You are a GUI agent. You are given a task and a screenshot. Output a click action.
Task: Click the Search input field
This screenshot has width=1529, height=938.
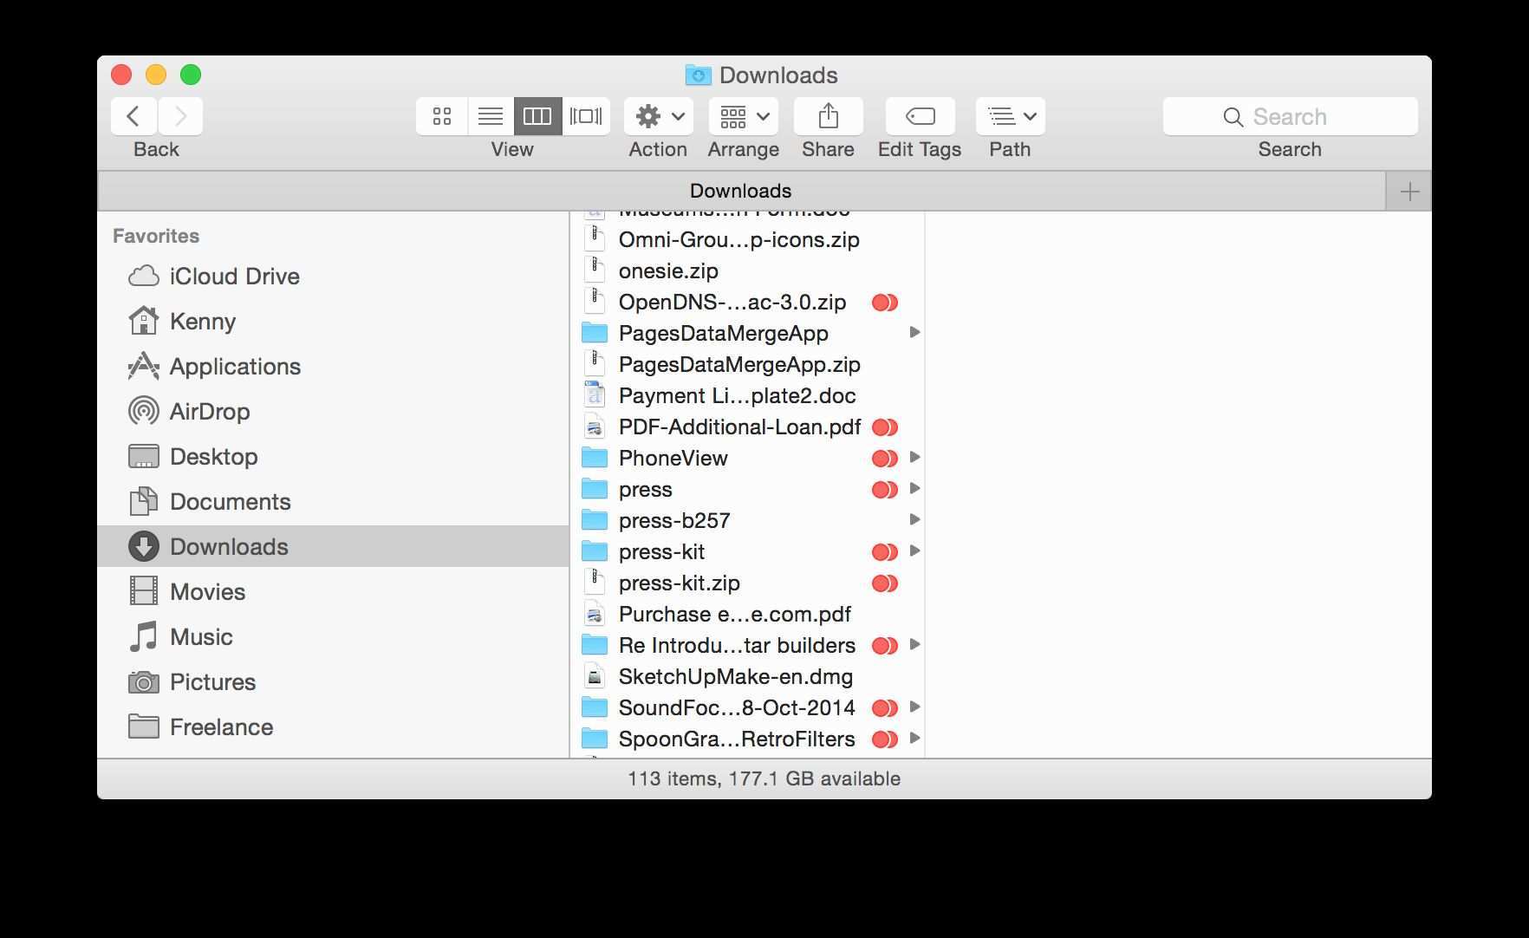click(x=1290, y=116)
